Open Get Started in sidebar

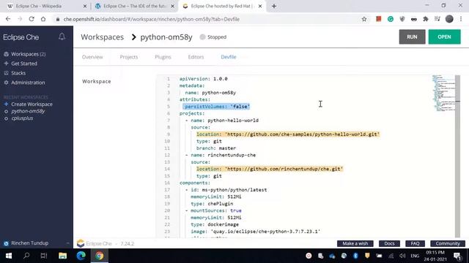[x=24, y=64]
